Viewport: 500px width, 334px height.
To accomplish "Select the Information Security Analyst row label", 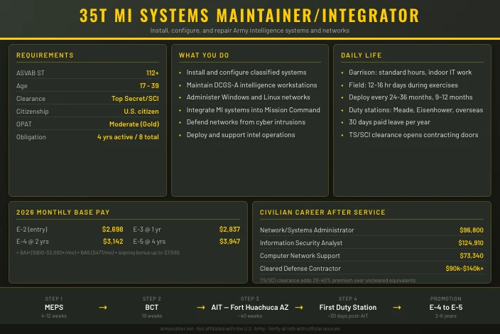I will point(301,243).
